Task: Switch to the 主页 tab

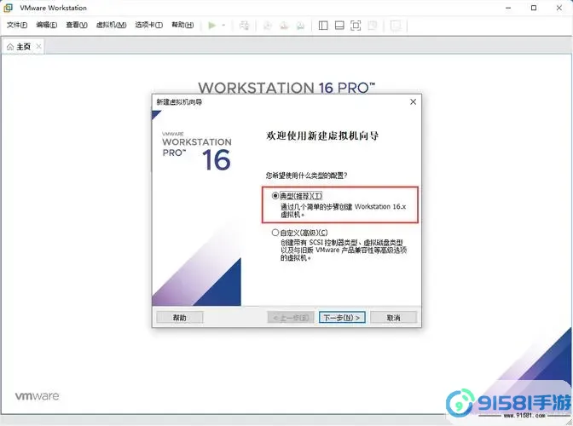Action: (23, 47)
